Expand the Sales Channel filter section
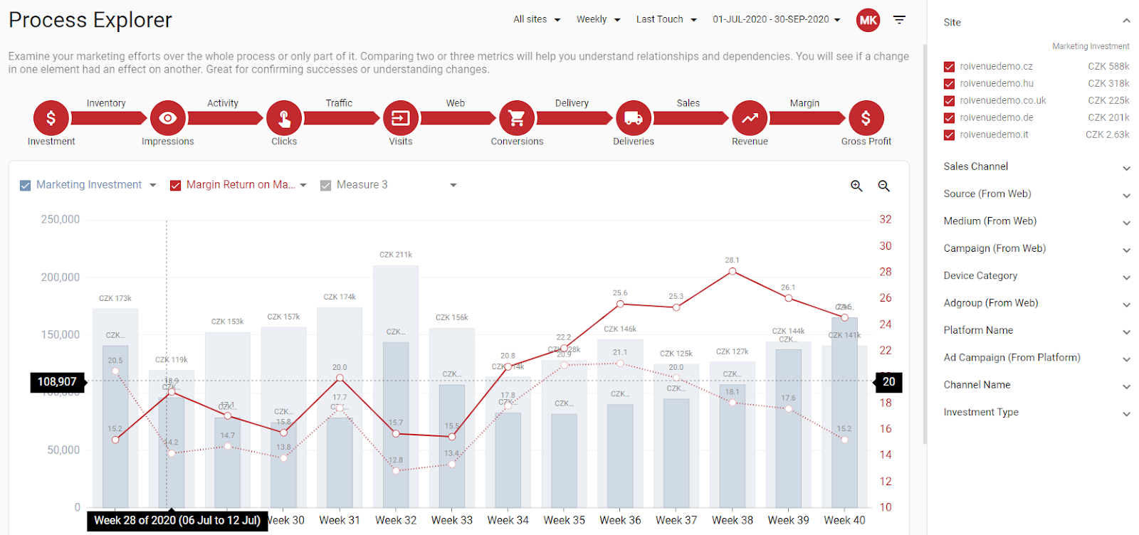This screenshot has height=535, width=1139. tap(1036, 166)
